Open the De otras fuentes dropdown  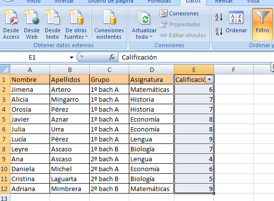point(76,25)
